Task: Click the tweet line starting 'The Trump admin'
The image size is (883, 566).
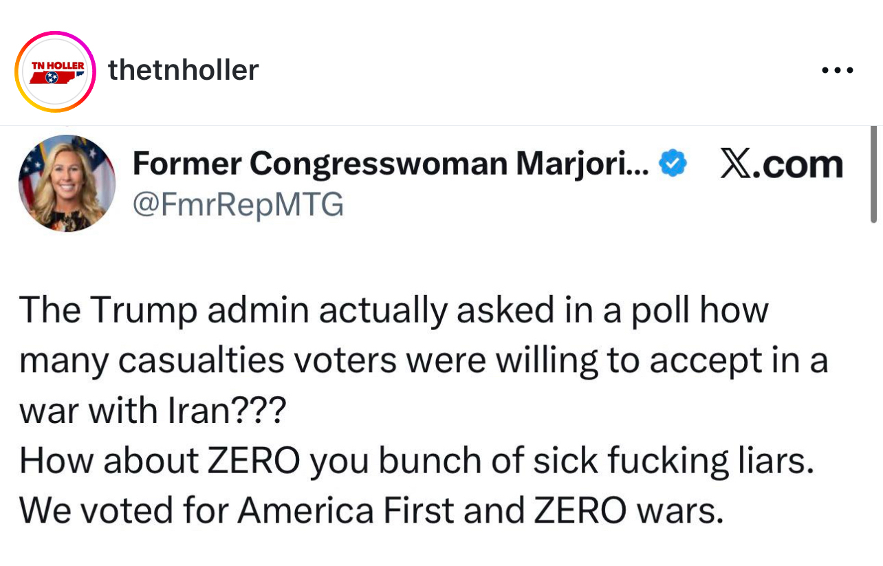Action: click(x=393, y=310)
